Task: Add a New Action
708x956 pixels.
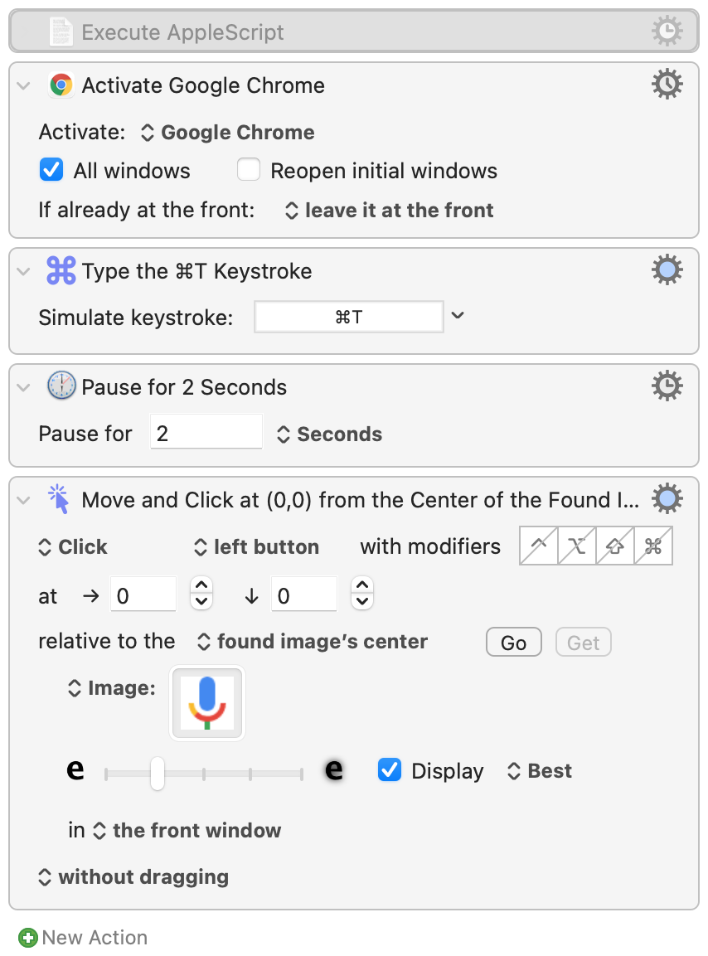Action: (83, 937)
